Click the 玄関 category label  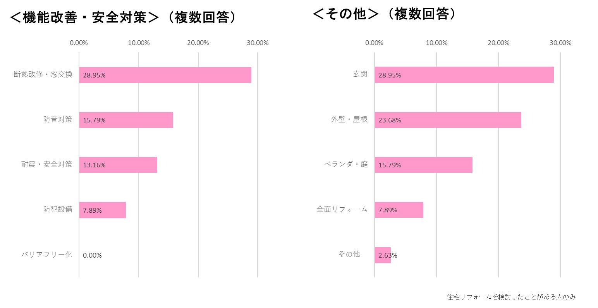point(360,74)
